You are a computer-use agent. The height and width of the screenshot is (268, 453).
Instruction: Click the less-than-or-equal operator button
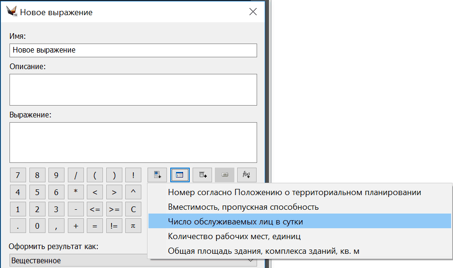(95, 209)
